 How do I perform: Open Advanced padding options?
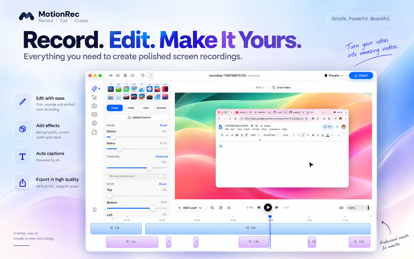coord(162,157)
